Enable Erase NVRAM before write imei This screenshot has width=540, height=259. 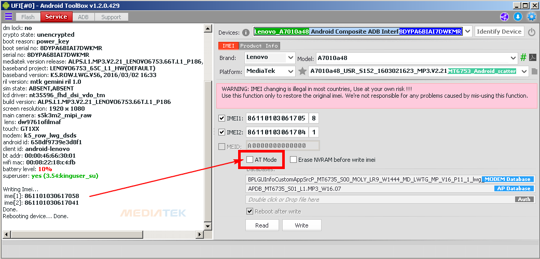[293, 160]
